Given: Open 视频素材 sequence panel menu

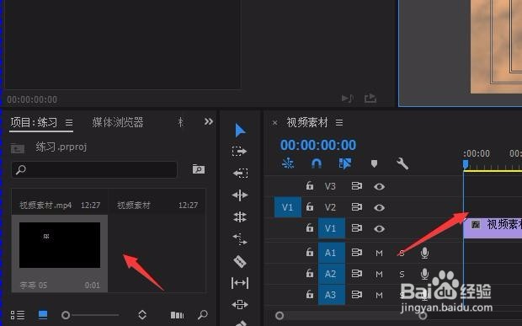Looking at the screenshot, I should tap(339, 123).
